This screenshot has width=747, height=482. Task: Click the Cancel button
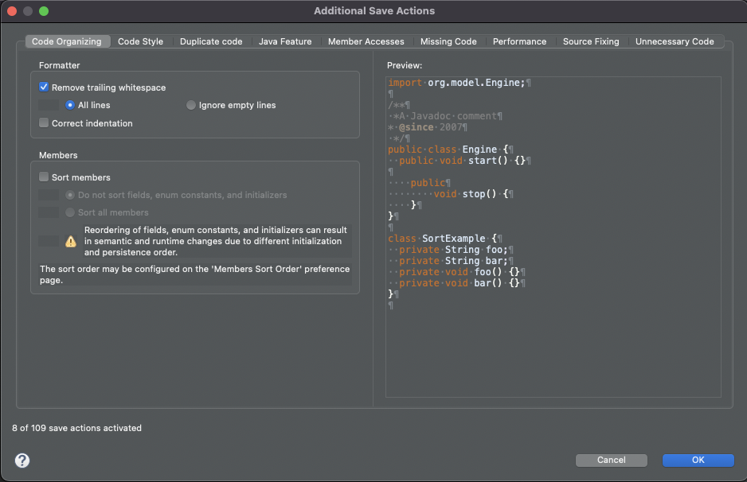612,460
